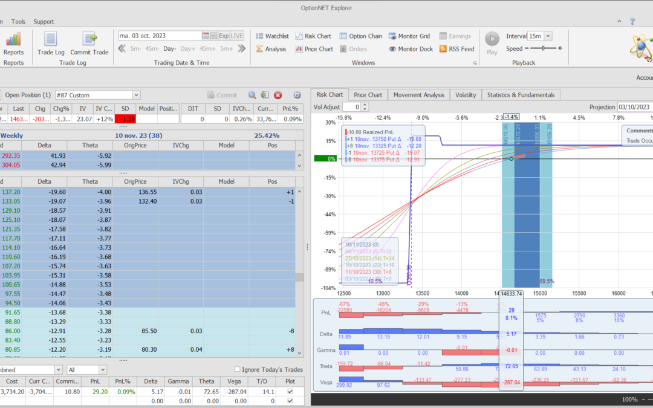
Task: Expand the #87 Custom position dropdown
Action: point(136,95)
